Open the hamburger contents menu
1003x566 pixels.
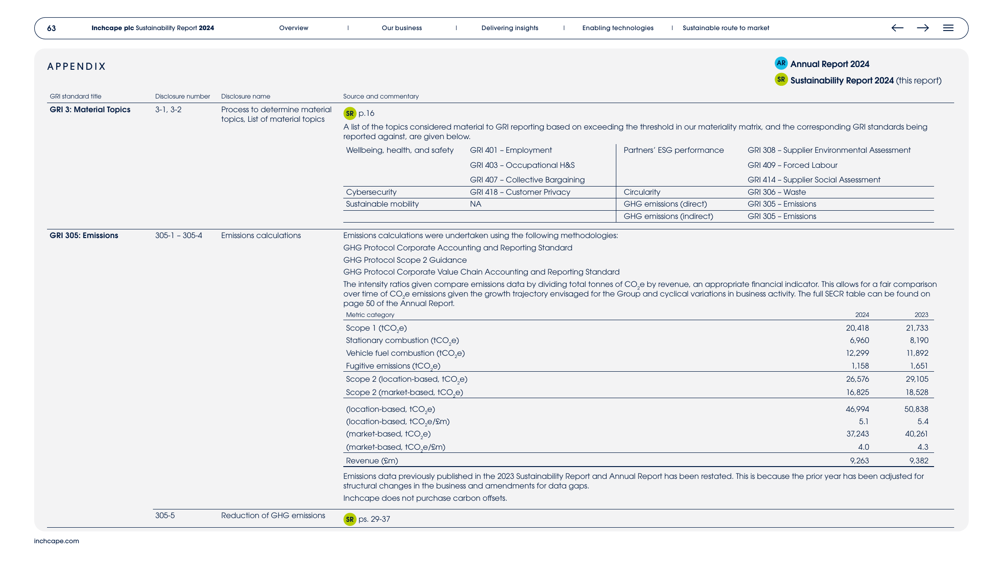(948, 28)
